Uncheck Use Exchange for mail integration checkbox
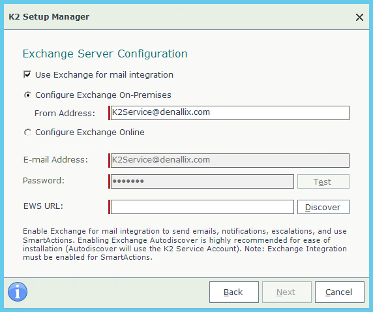 pyautogui.click(x=27, y=74)
